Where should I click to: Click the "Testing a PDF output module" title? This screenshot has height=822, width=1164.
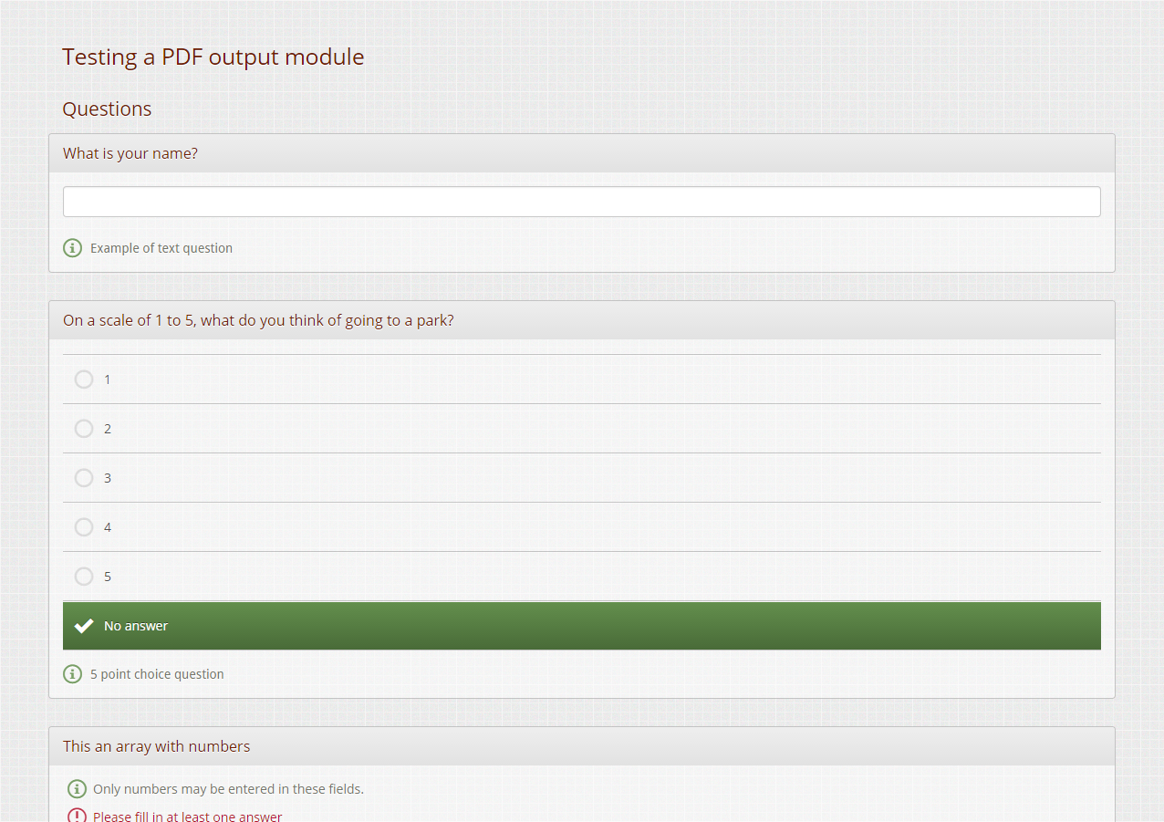click(213, 57)
